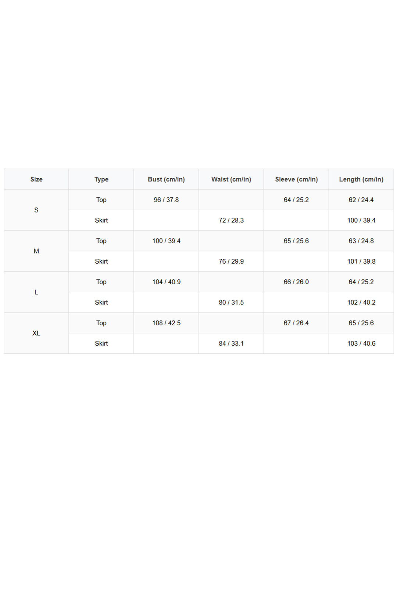Image resolution: width=400 pixels, height=600 pixels.
Task: Click the Size column header
Action: pyautogui.click(x=36, y=179)
